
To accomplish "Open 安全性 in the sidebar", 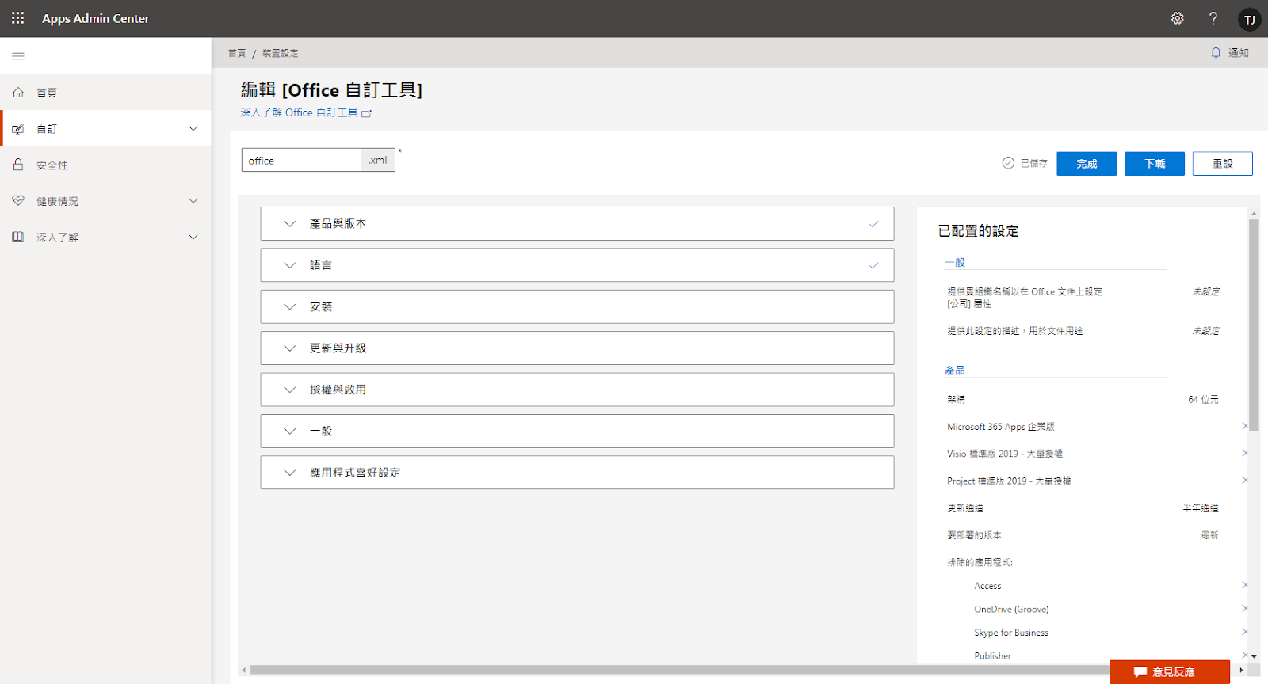I will click(106, 165).
